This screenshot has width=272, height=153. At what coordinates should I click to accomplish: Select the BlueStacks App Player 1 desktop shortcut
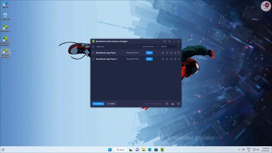coord(6,53)
